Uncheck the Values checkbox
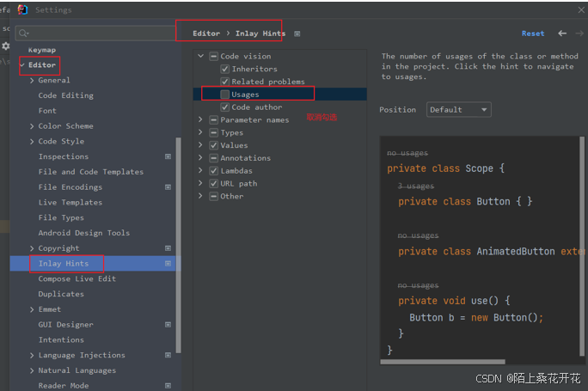The image size is (588, 391). (x=214, y=145)
